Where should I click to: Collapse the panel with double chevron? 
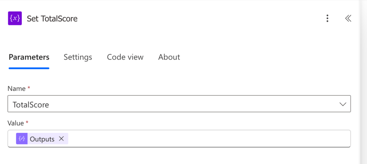point(348,19)
